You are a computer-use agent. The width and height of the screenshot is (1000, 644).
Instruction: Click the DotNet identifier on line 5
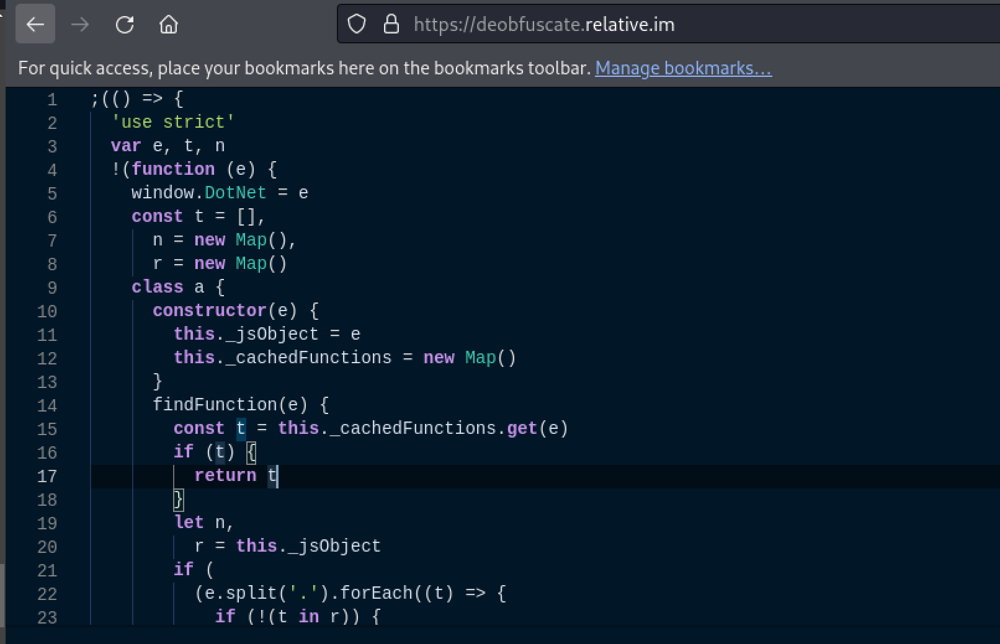point(235,193)
